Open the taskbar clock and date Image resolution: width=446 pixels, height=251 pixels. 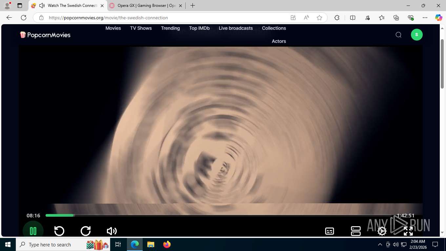[418, 244]
